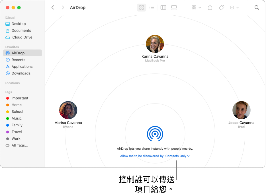Switch to list view

152,7
